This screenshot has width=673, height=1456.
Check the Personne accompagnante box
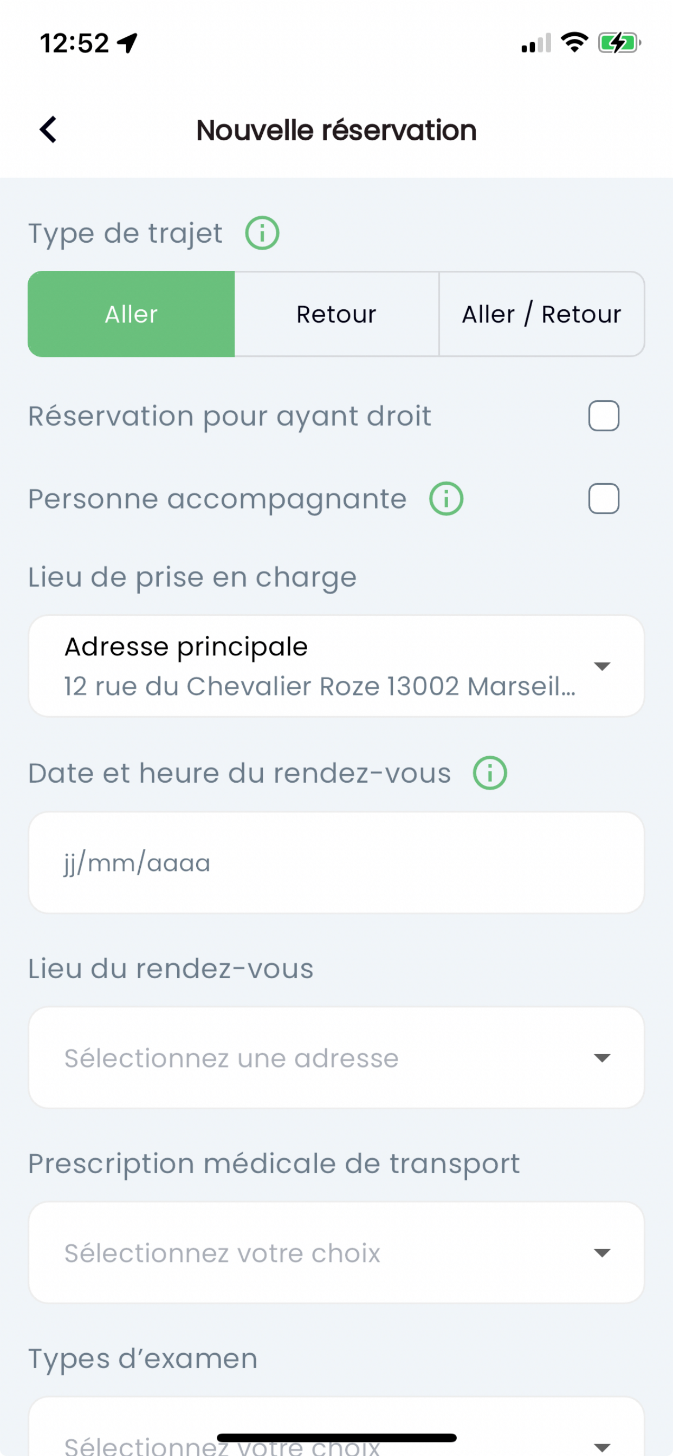pyautogui.click(x=604, y=498)
